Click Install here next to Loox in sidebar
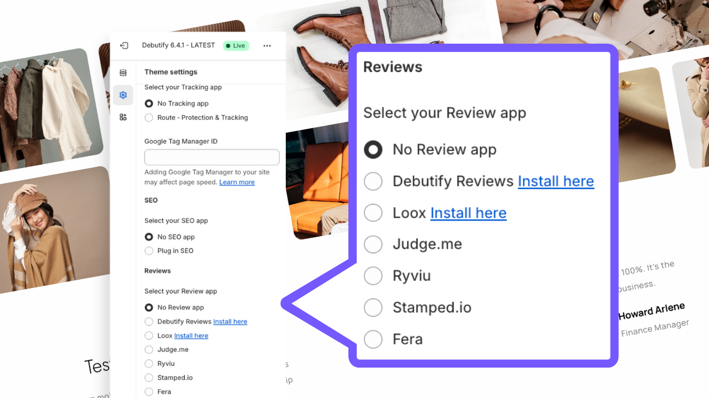Viewport: 709px width, 398px height. pyautogui.click(x=191, y=336)
